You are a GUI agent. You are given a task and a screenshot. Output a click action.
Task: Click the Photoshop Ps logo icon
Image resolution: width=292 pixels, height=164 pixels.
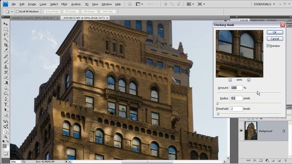(x=5, y=4)
